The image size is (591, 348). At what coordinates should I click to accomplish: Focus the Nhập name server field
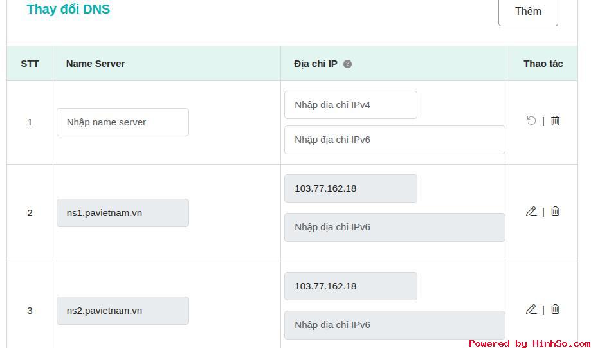[x=123, y=122]
